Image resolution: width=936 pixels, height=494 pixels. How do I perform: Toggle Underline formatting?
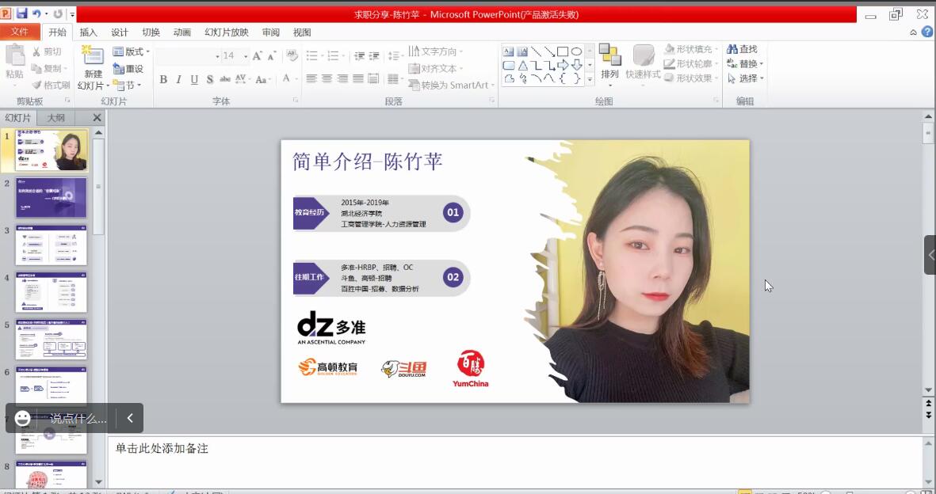pos(194,79)
